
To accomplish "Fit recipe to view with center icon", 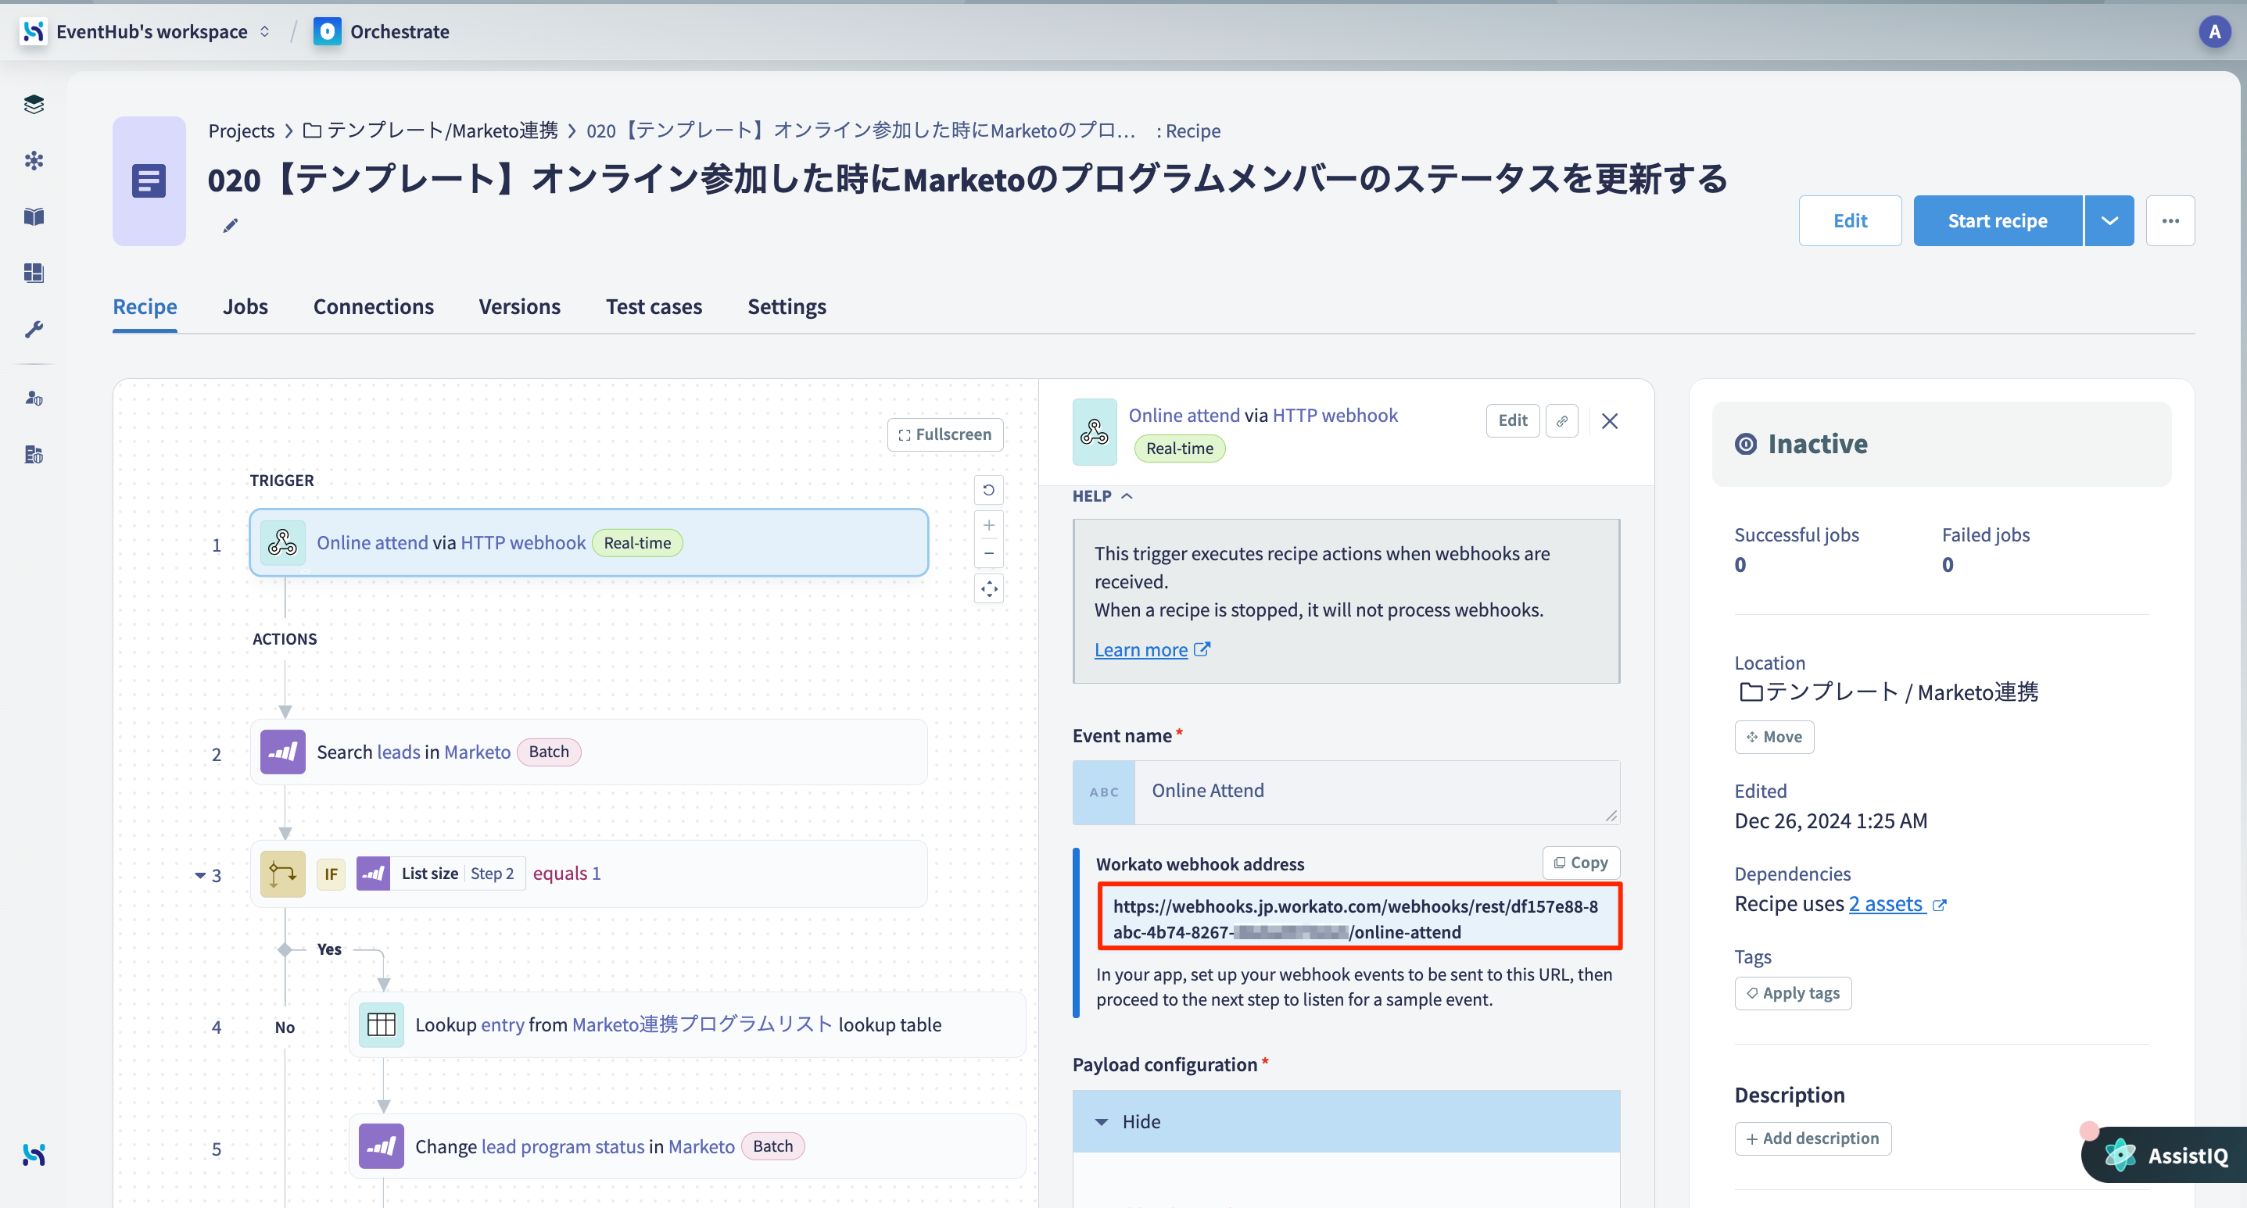I will (988, 589).
